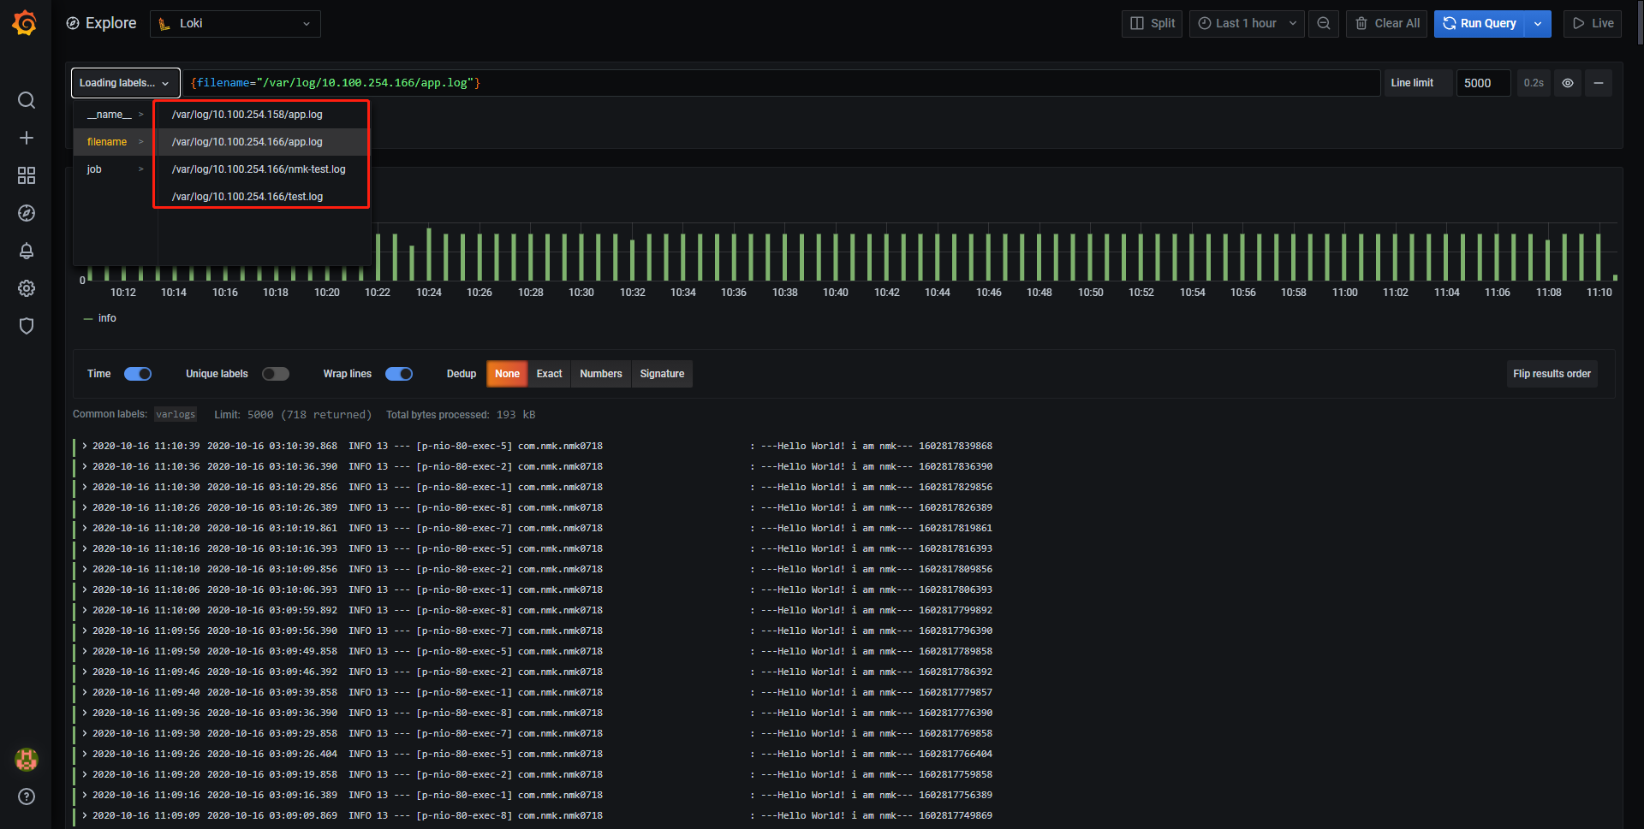Click the zoom out time range icon

(x=1323, y=24)
